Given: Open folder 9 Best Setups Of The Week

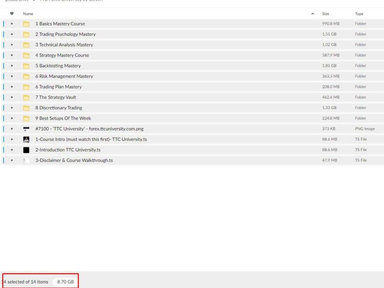Looking at the screenshot, I should 63,119.
